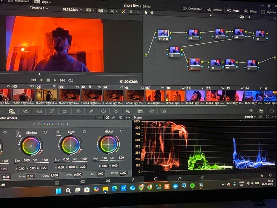Go to the Deliver rocket page

[x=202, y=177]
